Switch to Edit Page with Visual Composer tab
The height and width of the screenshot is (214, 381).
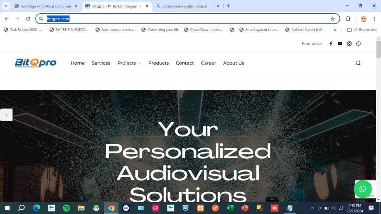point(45,6)
